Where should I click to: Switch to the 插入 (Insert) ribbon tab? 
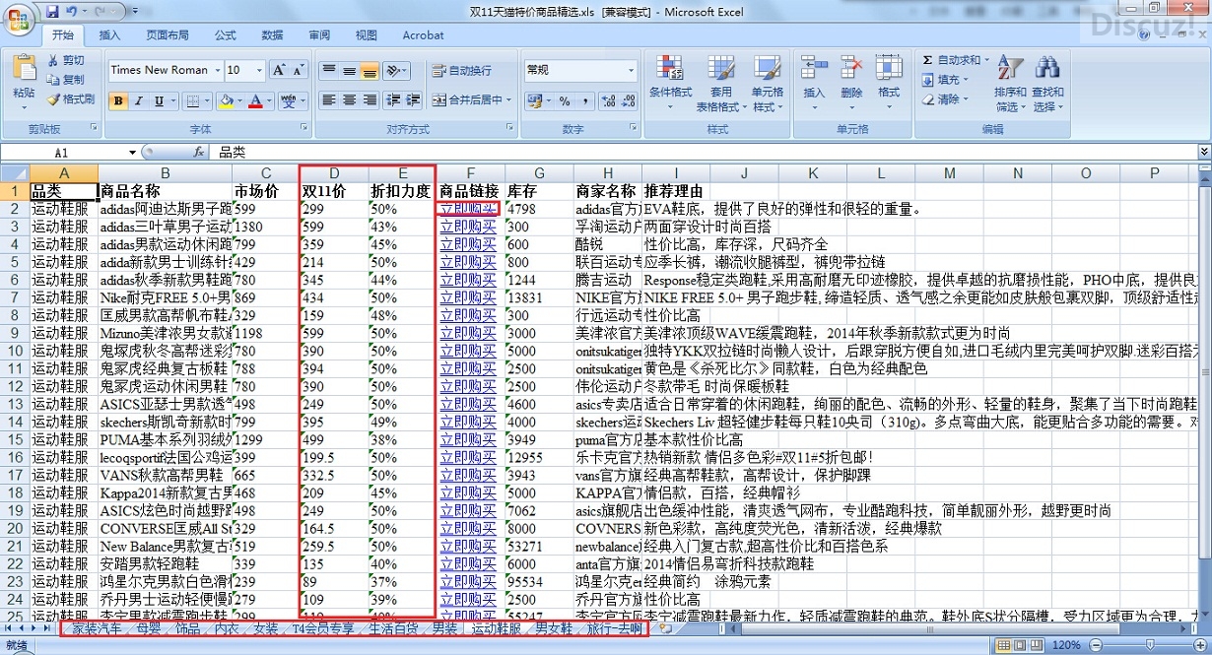pos(110,34)
